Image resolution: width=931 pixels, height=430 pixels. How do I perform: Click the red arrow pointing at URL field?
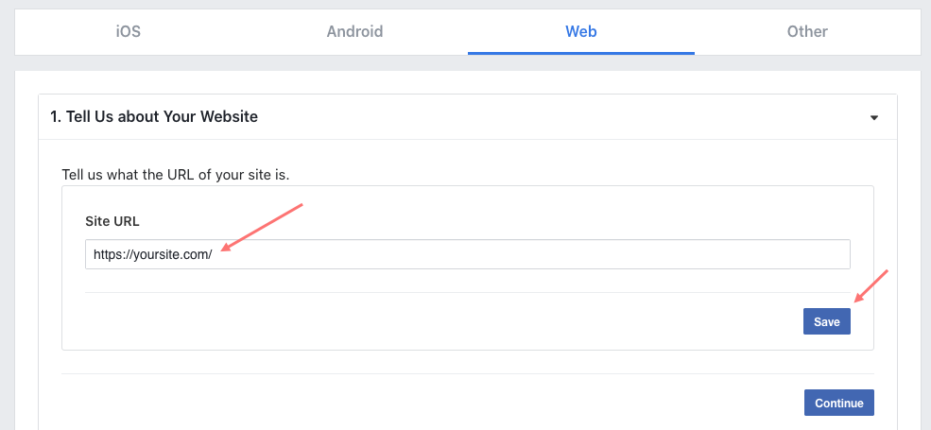click(261, 228)
